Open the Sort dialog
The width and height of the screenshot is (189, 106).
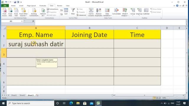click(66, 11)
